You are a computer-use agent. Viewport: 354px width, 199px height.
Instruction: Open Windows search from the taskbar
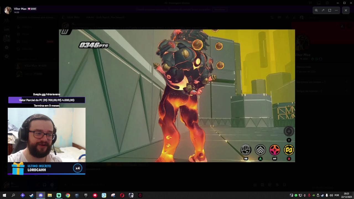[13, 195]
